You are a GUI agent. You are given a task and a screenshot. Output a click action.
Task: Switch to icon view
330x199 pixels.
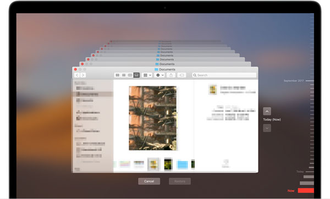[x=118, y=75]
